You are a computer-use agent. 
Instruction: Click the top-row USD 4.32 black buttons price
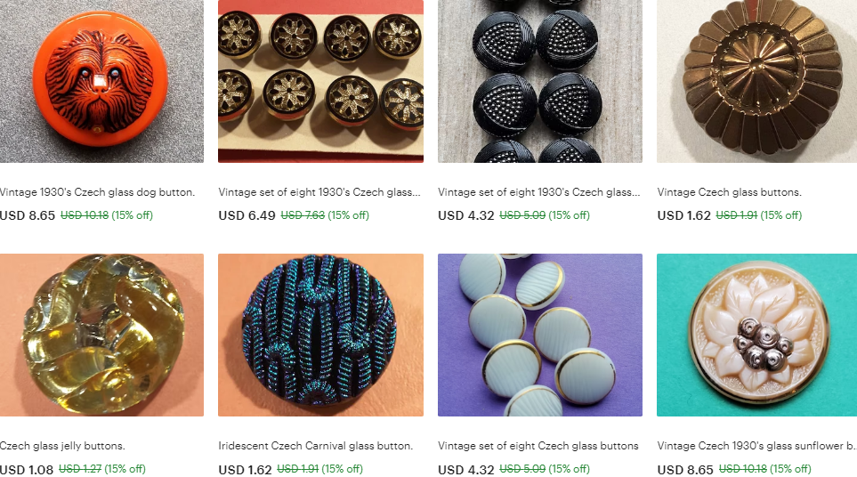point(465,215)
